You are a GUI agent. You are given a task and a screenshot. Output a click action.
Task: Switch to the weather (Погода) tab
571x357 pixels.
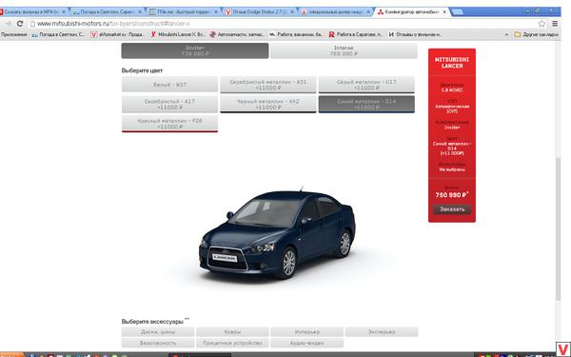(107, 11)
